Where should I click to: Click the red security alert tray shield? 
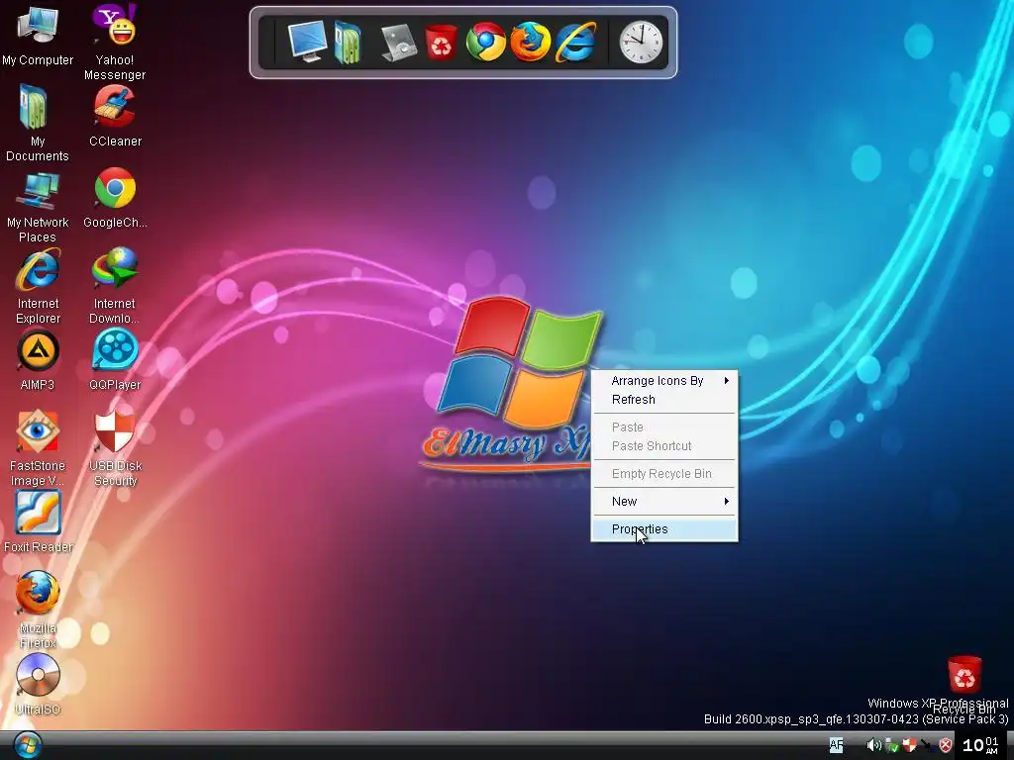pos(946,746)
